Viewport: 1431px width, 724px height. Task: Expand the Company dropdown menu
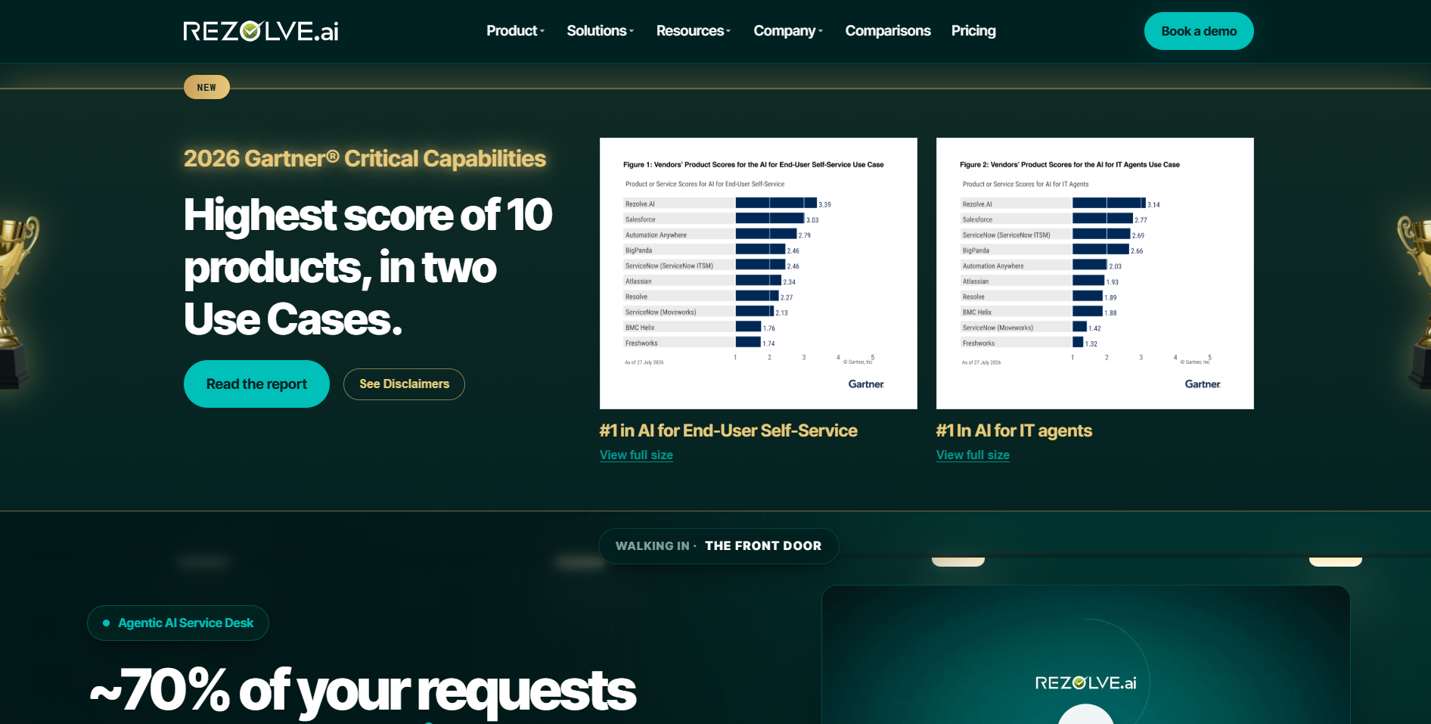pyautogui.click(x=788, y=31)
